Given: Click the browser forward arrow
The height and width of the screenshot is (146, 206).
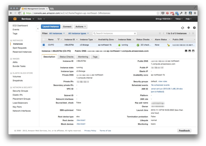Looking at the screenshot, I should 15,13.
